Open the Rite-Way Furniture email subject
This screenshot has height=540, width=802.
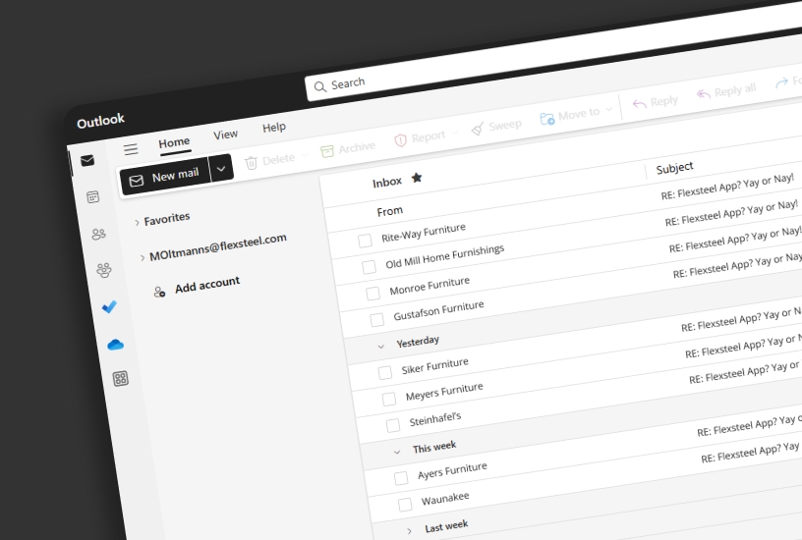pyautogui.click(x=727, y=187)
